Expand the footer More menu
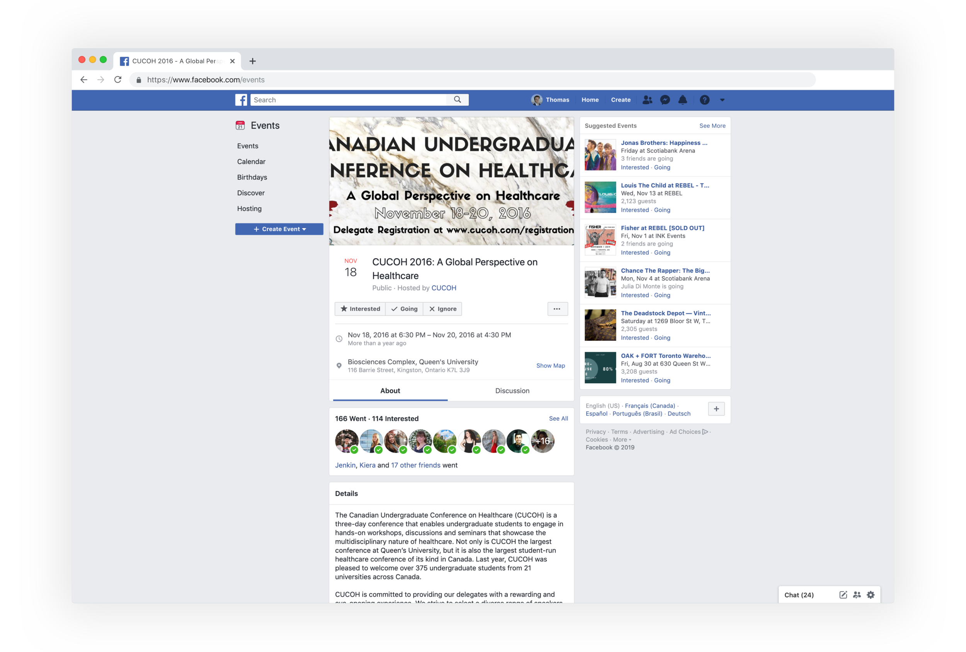Screen dimensions: 966x652 (622, 440)
